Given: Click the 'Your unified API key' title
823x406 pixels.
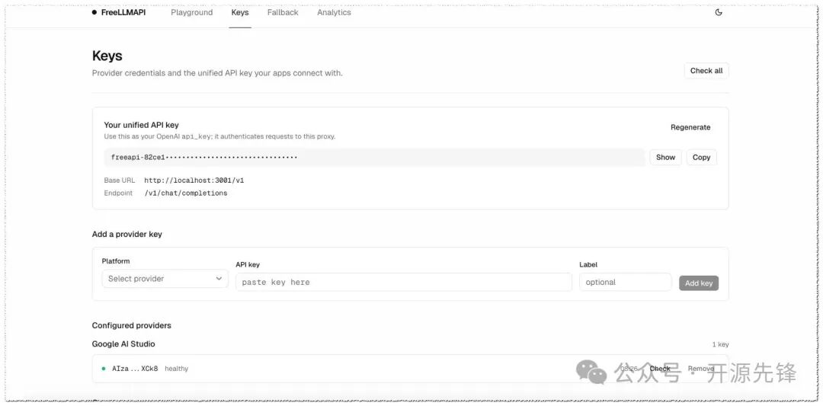Looking at the screenshot, I should click(x=141, y=125).
